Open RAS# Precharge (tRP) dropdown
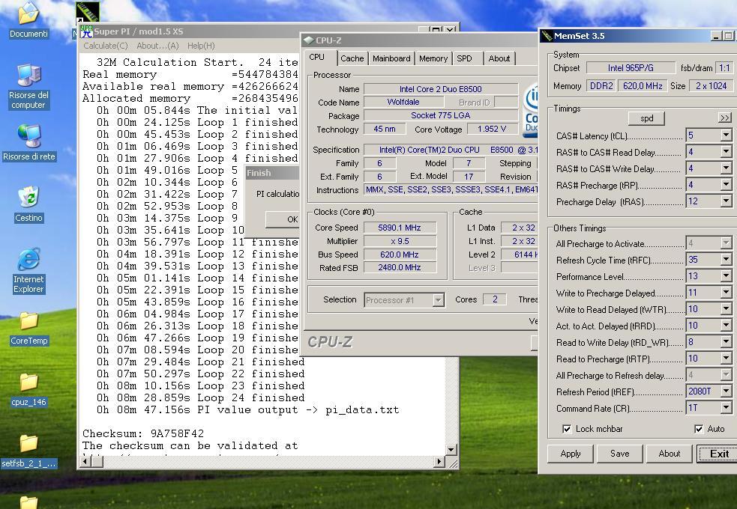Screen dimensions: 737x509 tap(726, 185)
